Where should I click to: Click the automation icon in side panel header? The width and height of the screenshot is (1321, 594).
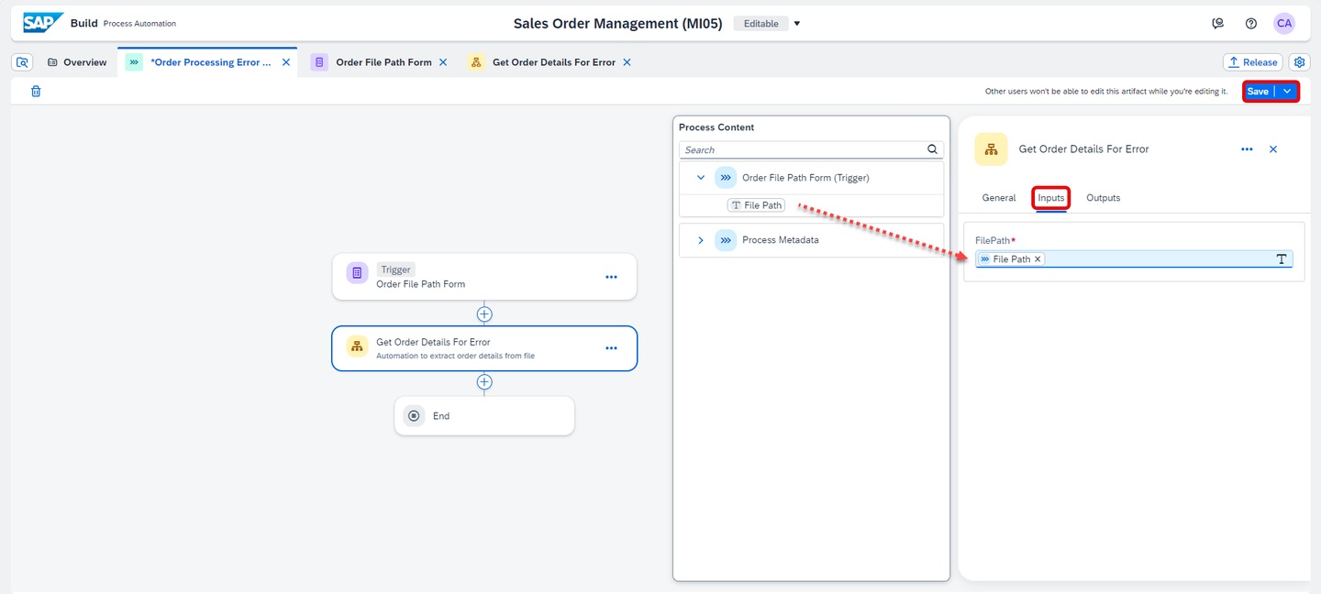click(x=991, y=149)
